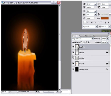This screenshot has height=96, width=111.
Task: Open the Русский language dropdown
Action: (x=96, y=27)
